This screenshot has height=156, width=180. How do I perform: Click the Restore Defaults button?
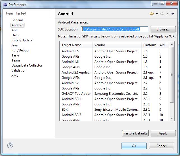coord(135,133)
